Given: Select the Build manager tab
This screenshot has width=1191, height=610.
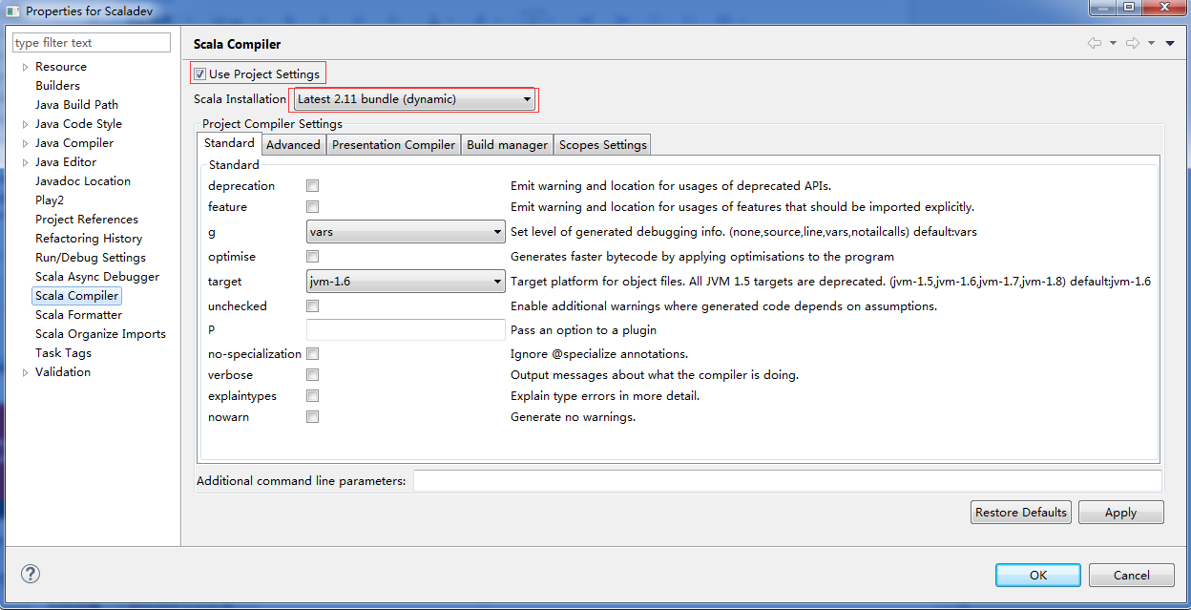Looking at the screenshot, I should tap(507, 145).
